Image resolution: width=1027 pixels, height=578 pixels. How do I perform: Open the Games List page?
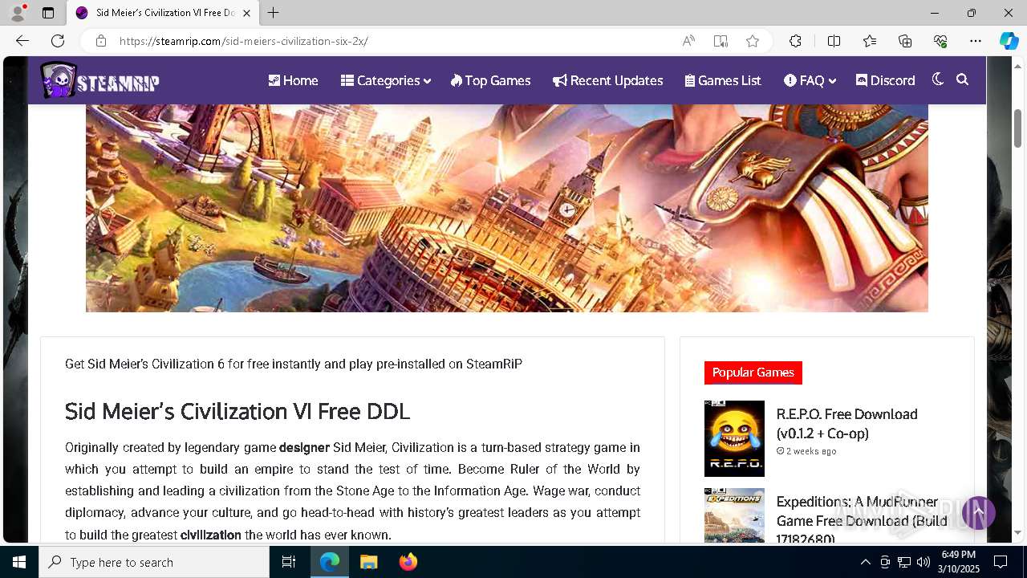coord(723,80)
